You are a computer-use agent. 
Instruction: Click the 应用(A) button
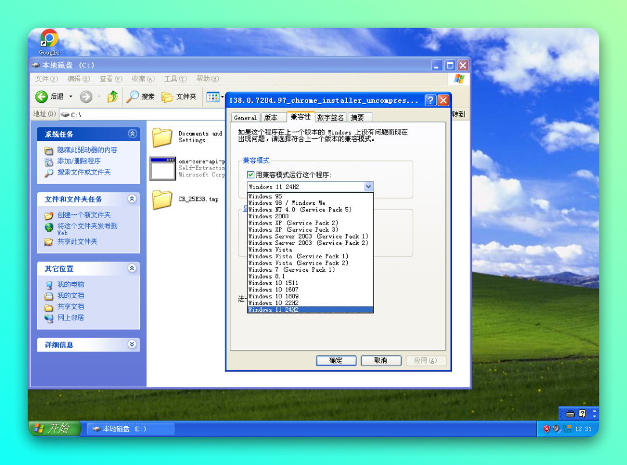[x=426, y=361]
